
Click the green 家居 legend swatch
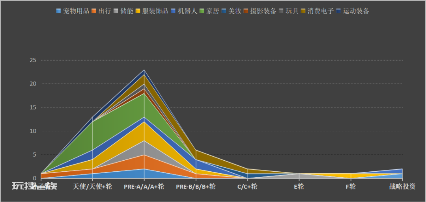pos(202,11)
